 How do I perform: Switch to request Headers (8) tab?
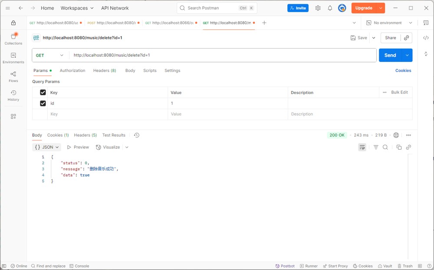coord(105,71)
